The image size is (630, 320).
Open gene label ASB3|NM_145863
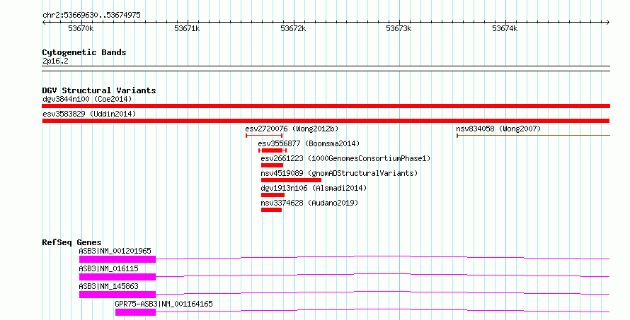[108, 286]
